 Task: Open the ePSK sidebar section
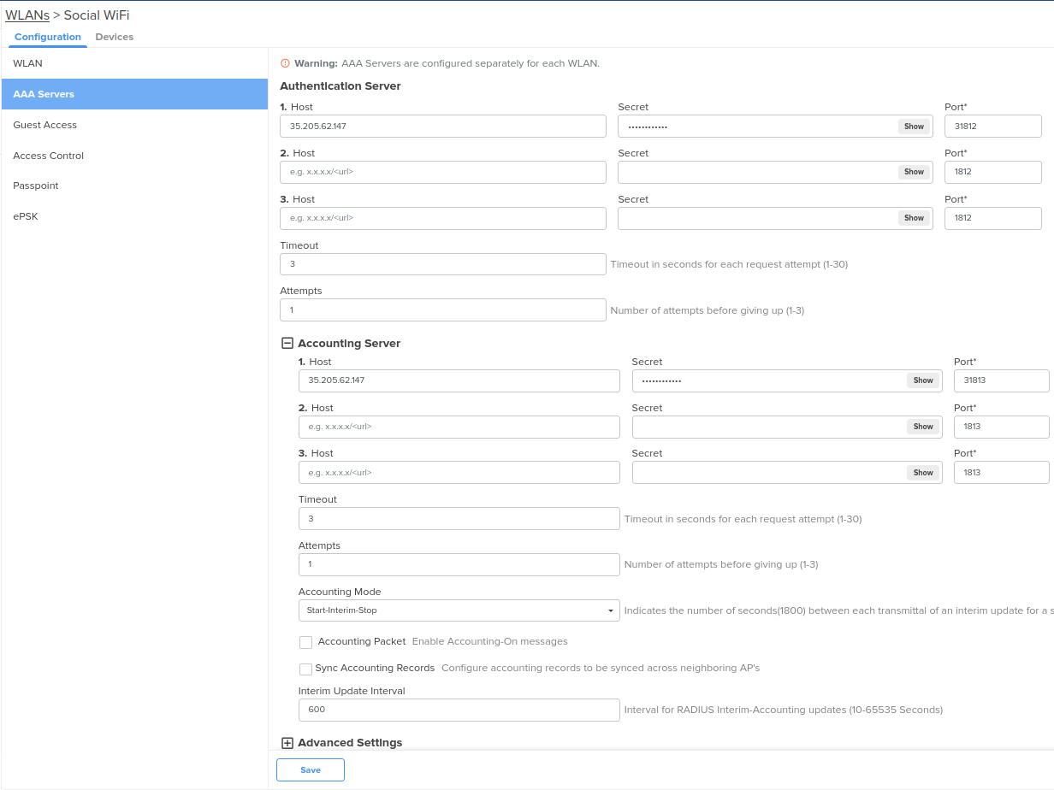(x=26, y=216)
